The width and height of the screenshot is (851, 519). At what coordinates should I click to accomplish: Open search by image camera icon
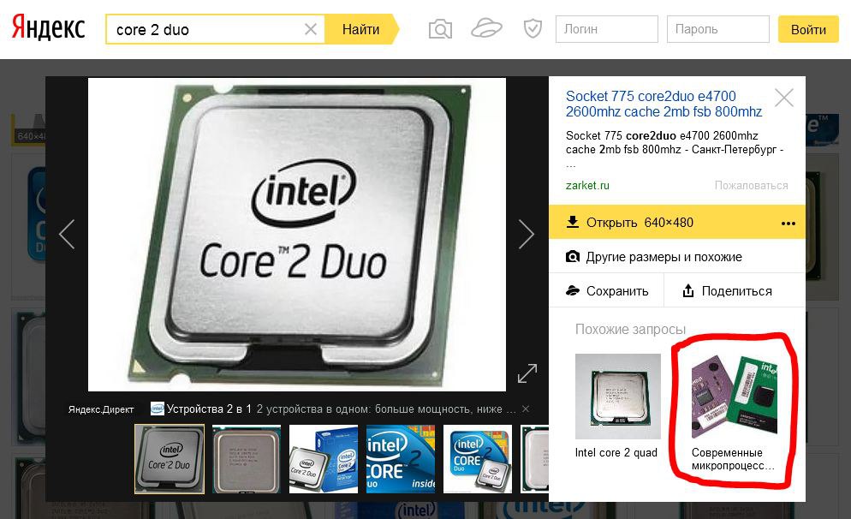point(440,29)
